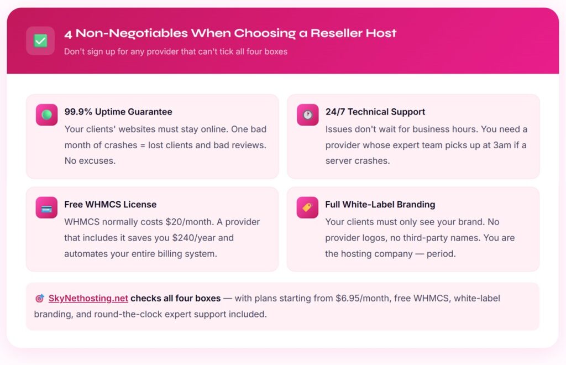Click the price tag branding icon
This screenshot has height=365, width=566.
(307, 208)
